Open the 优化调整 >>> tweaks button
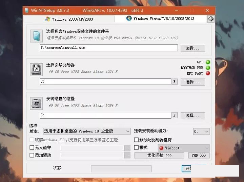Viewport: 244px width, 182px height. click(x=160, y=156)
